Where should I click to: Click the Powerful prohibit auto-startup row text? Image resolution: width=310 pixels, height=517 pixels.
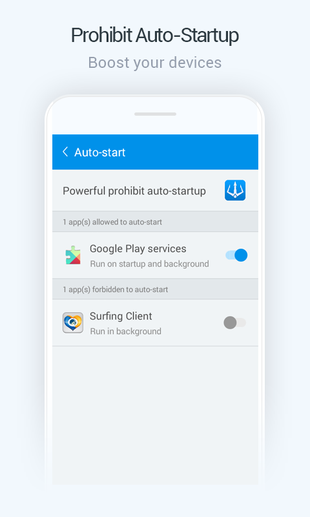pos(134,191)
